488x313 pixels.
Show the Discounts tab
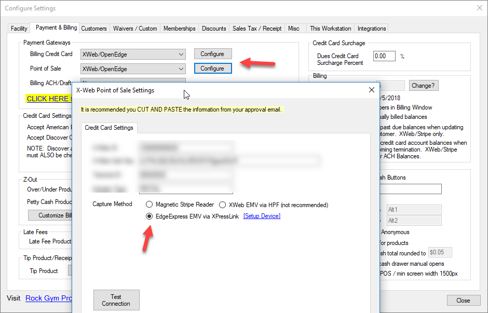(x=214, y=29)
